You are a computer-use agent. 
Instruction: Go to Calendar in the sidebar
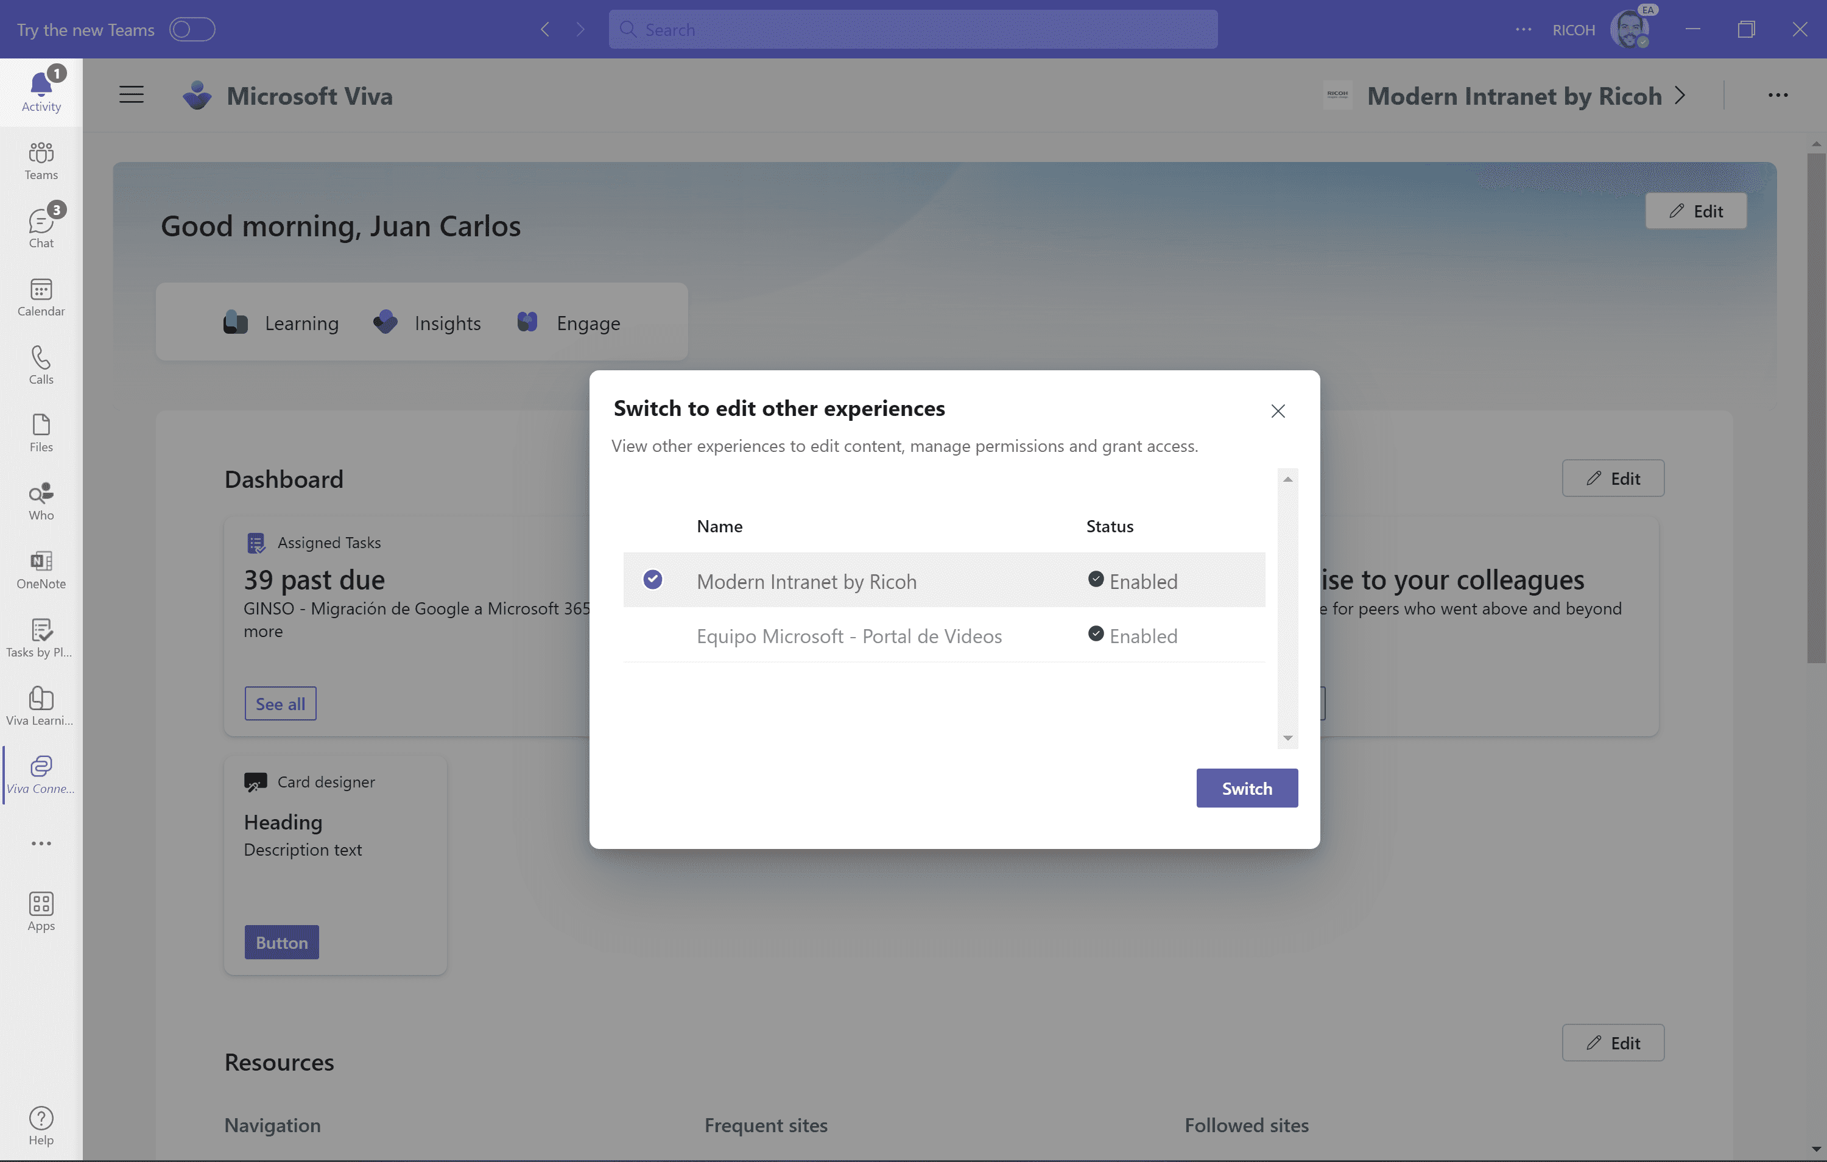click(x=41, y=296)
